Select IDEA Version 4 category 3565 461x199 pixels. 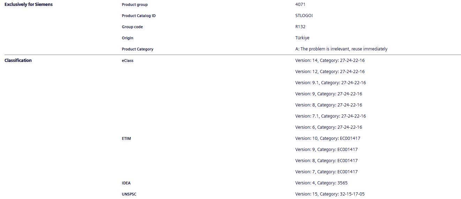coord(321,183)
